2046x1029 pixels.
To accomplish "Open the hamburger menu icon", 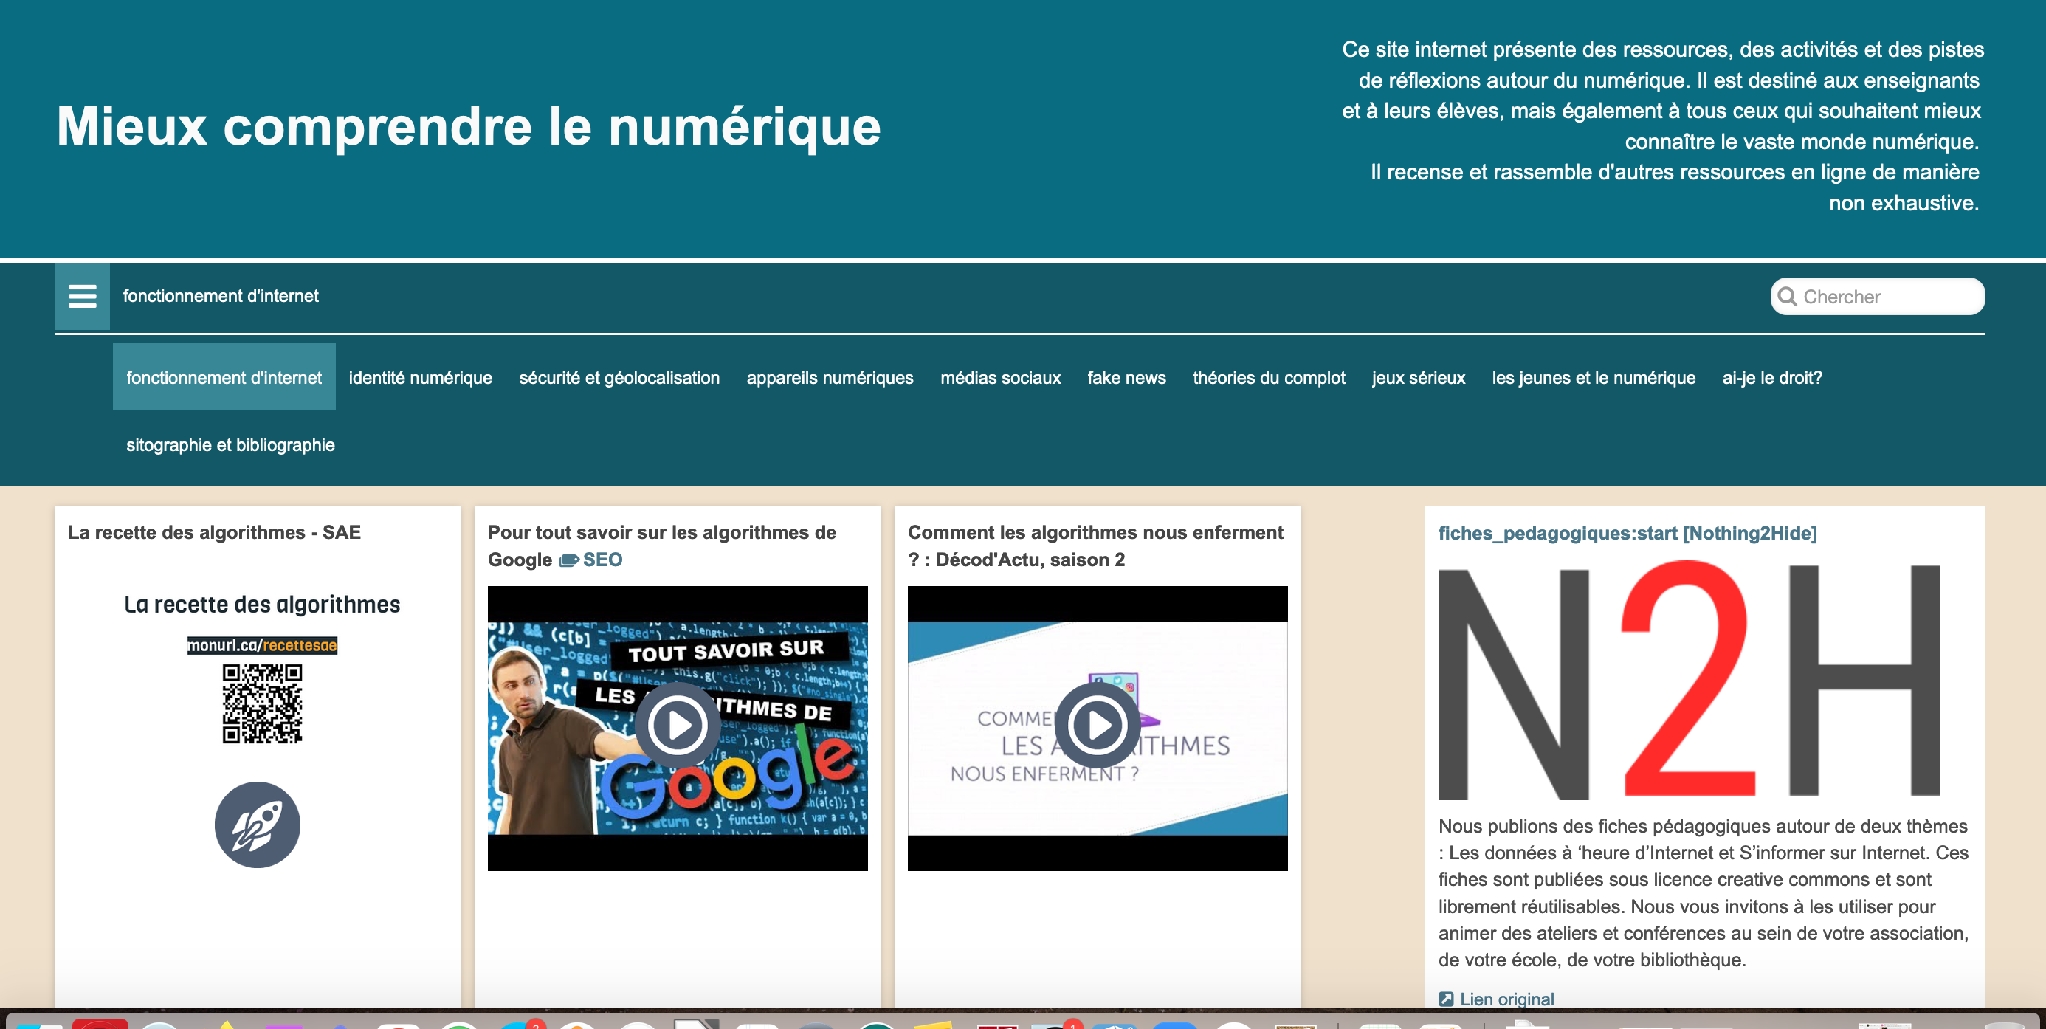I will coord(82,297).
